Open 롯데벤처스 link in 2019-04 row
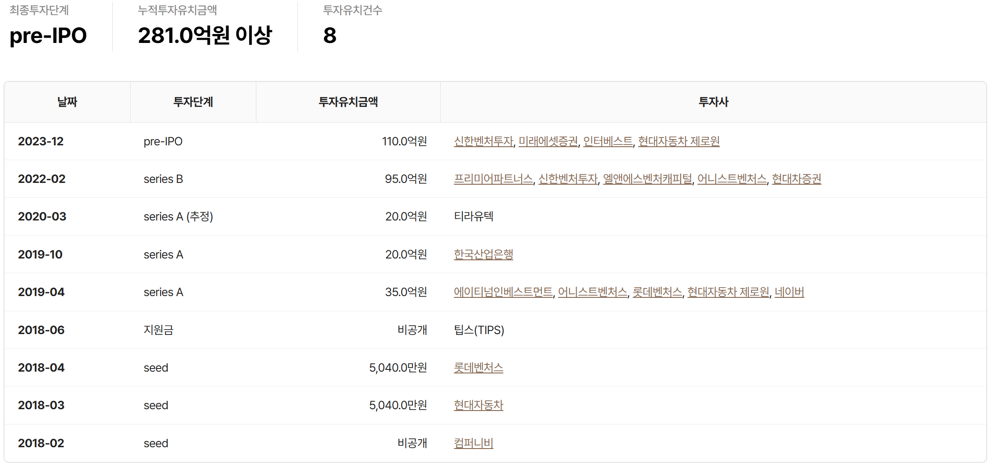This screenshot has height=466, width=989. [x=657, y=292]
